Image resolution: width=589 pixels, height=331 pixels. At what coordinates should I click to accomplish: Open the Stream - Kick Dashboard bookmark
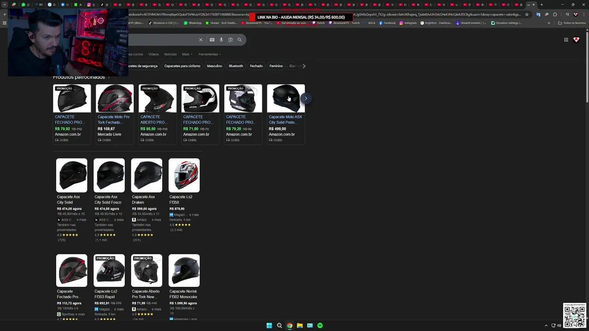(x=221, y=23)
